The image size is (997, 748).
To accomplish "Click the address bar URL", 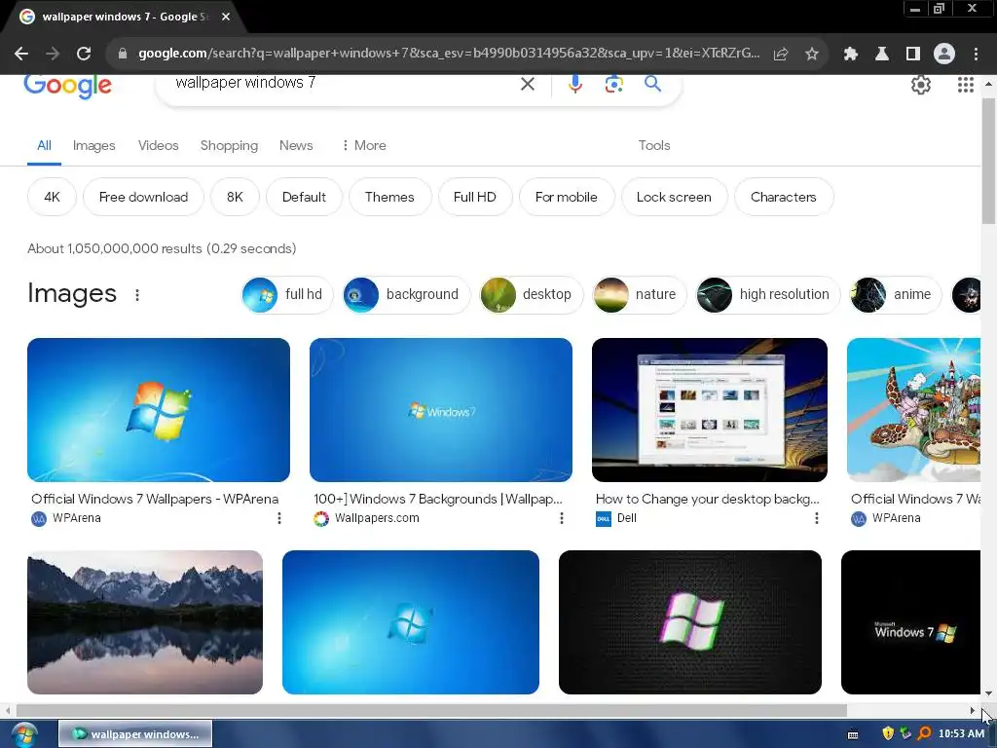I will coord(449,54).
